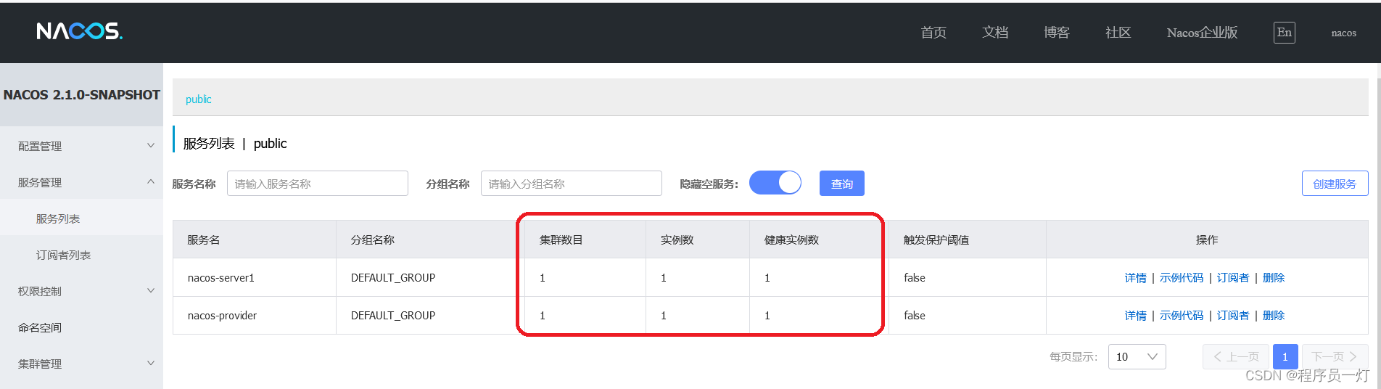Switch language with the En button

(1284, 33)
